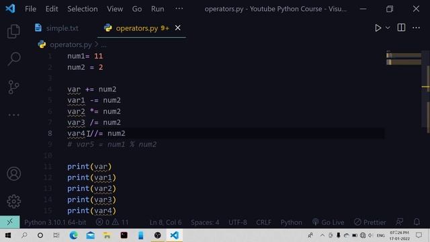Open Problems panel via errors and warnings count
Screen dimensions: 430x242
[x=112, y=223]
